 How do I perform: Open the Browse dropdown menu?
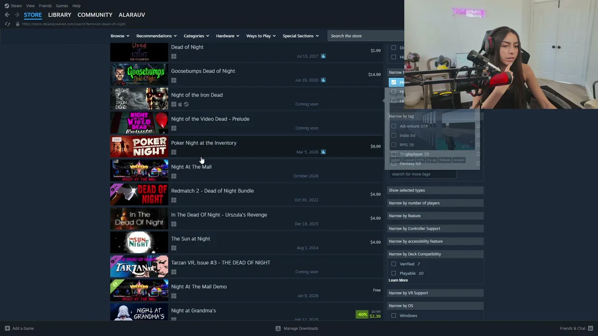(120, 36)
